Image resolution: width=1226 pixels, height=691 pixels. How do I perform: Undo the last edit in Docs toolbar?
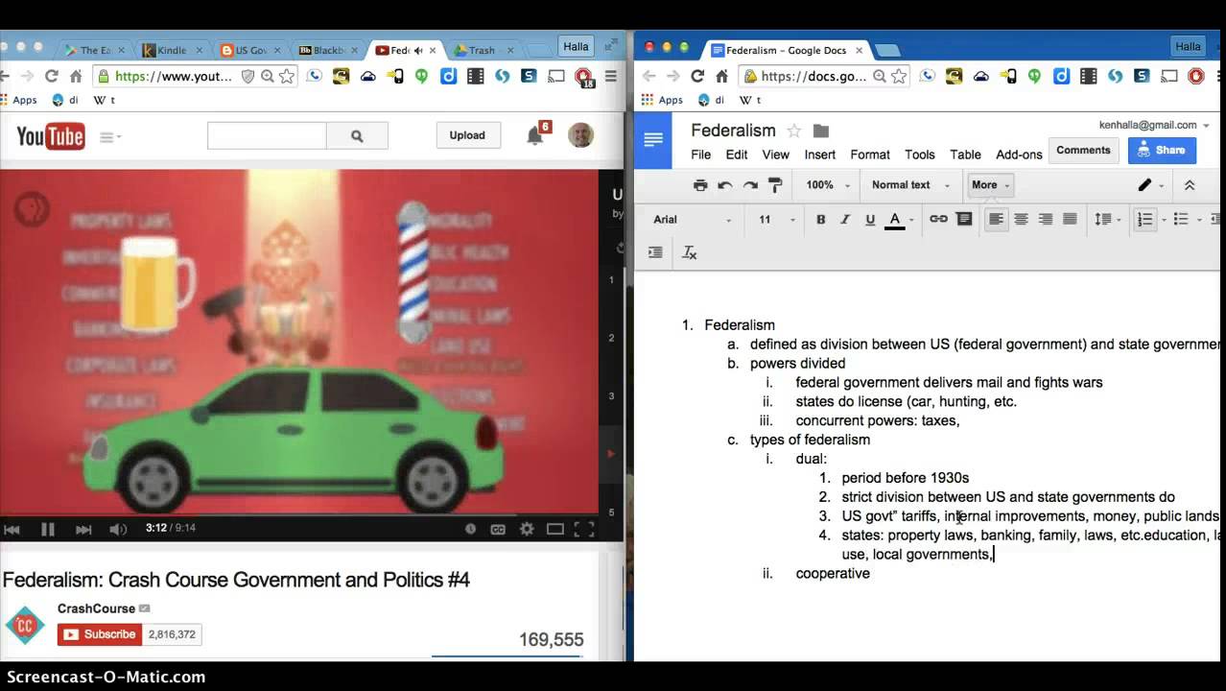pos(724,185)
